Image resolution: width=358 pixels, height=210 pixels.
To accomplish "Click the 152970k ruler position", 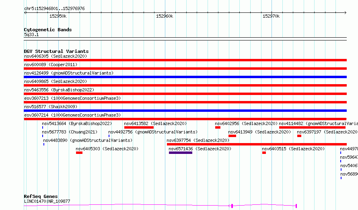I will click(271, 16).
